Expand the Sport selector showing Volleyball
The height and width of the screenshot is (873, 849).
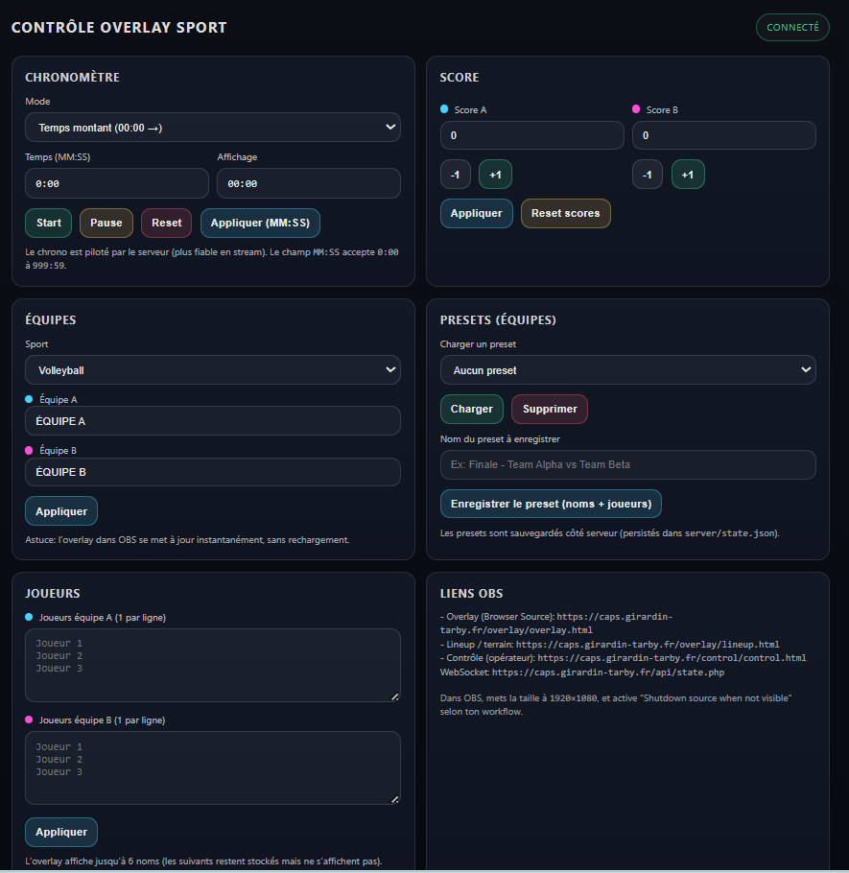point(213,370)
